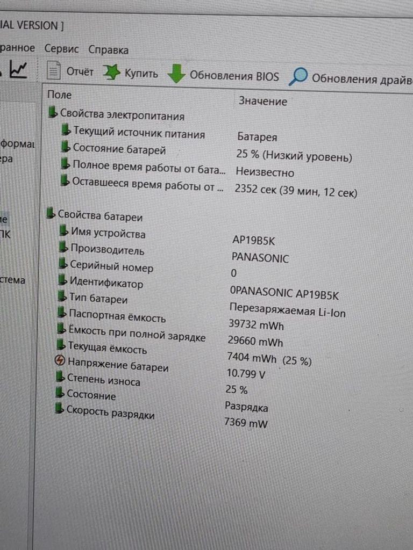413x550 pixels.
Task: Click icon beside Скорость разрядки
Action: [59, 408]
